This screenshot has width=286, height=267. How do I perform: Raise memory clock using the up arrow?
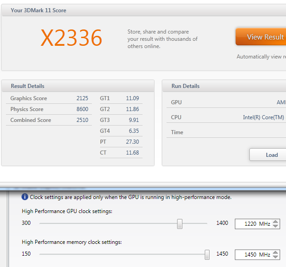(276, 252)
